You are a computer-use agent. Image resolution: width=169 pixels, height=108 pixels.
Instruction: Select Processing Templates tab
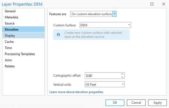tap(23, 54)
